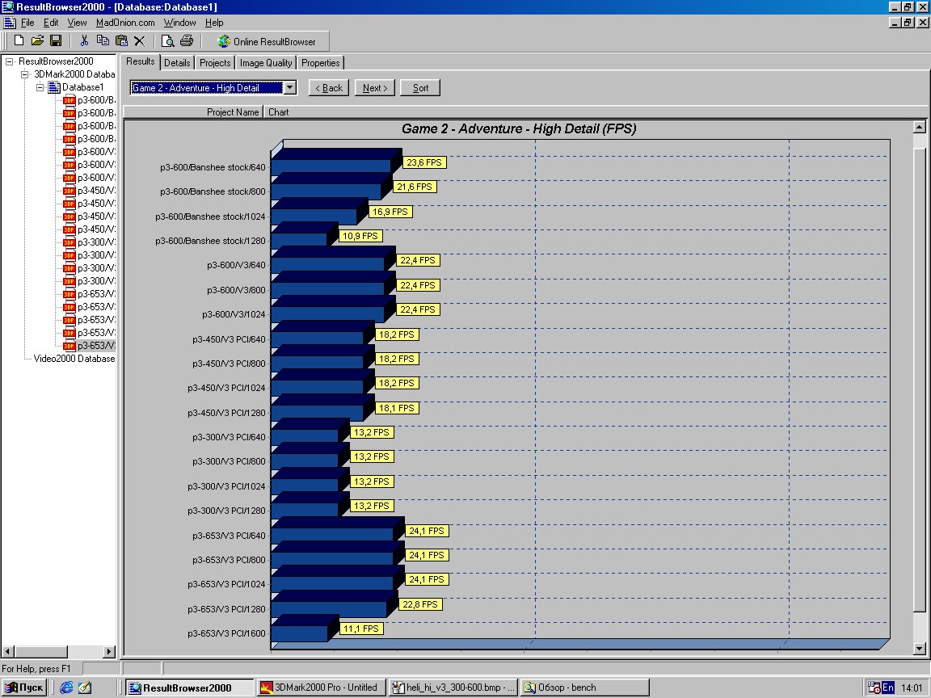Switch to the Image Quality tab
This screenshot has height=698, width=931.
(266, 62)
